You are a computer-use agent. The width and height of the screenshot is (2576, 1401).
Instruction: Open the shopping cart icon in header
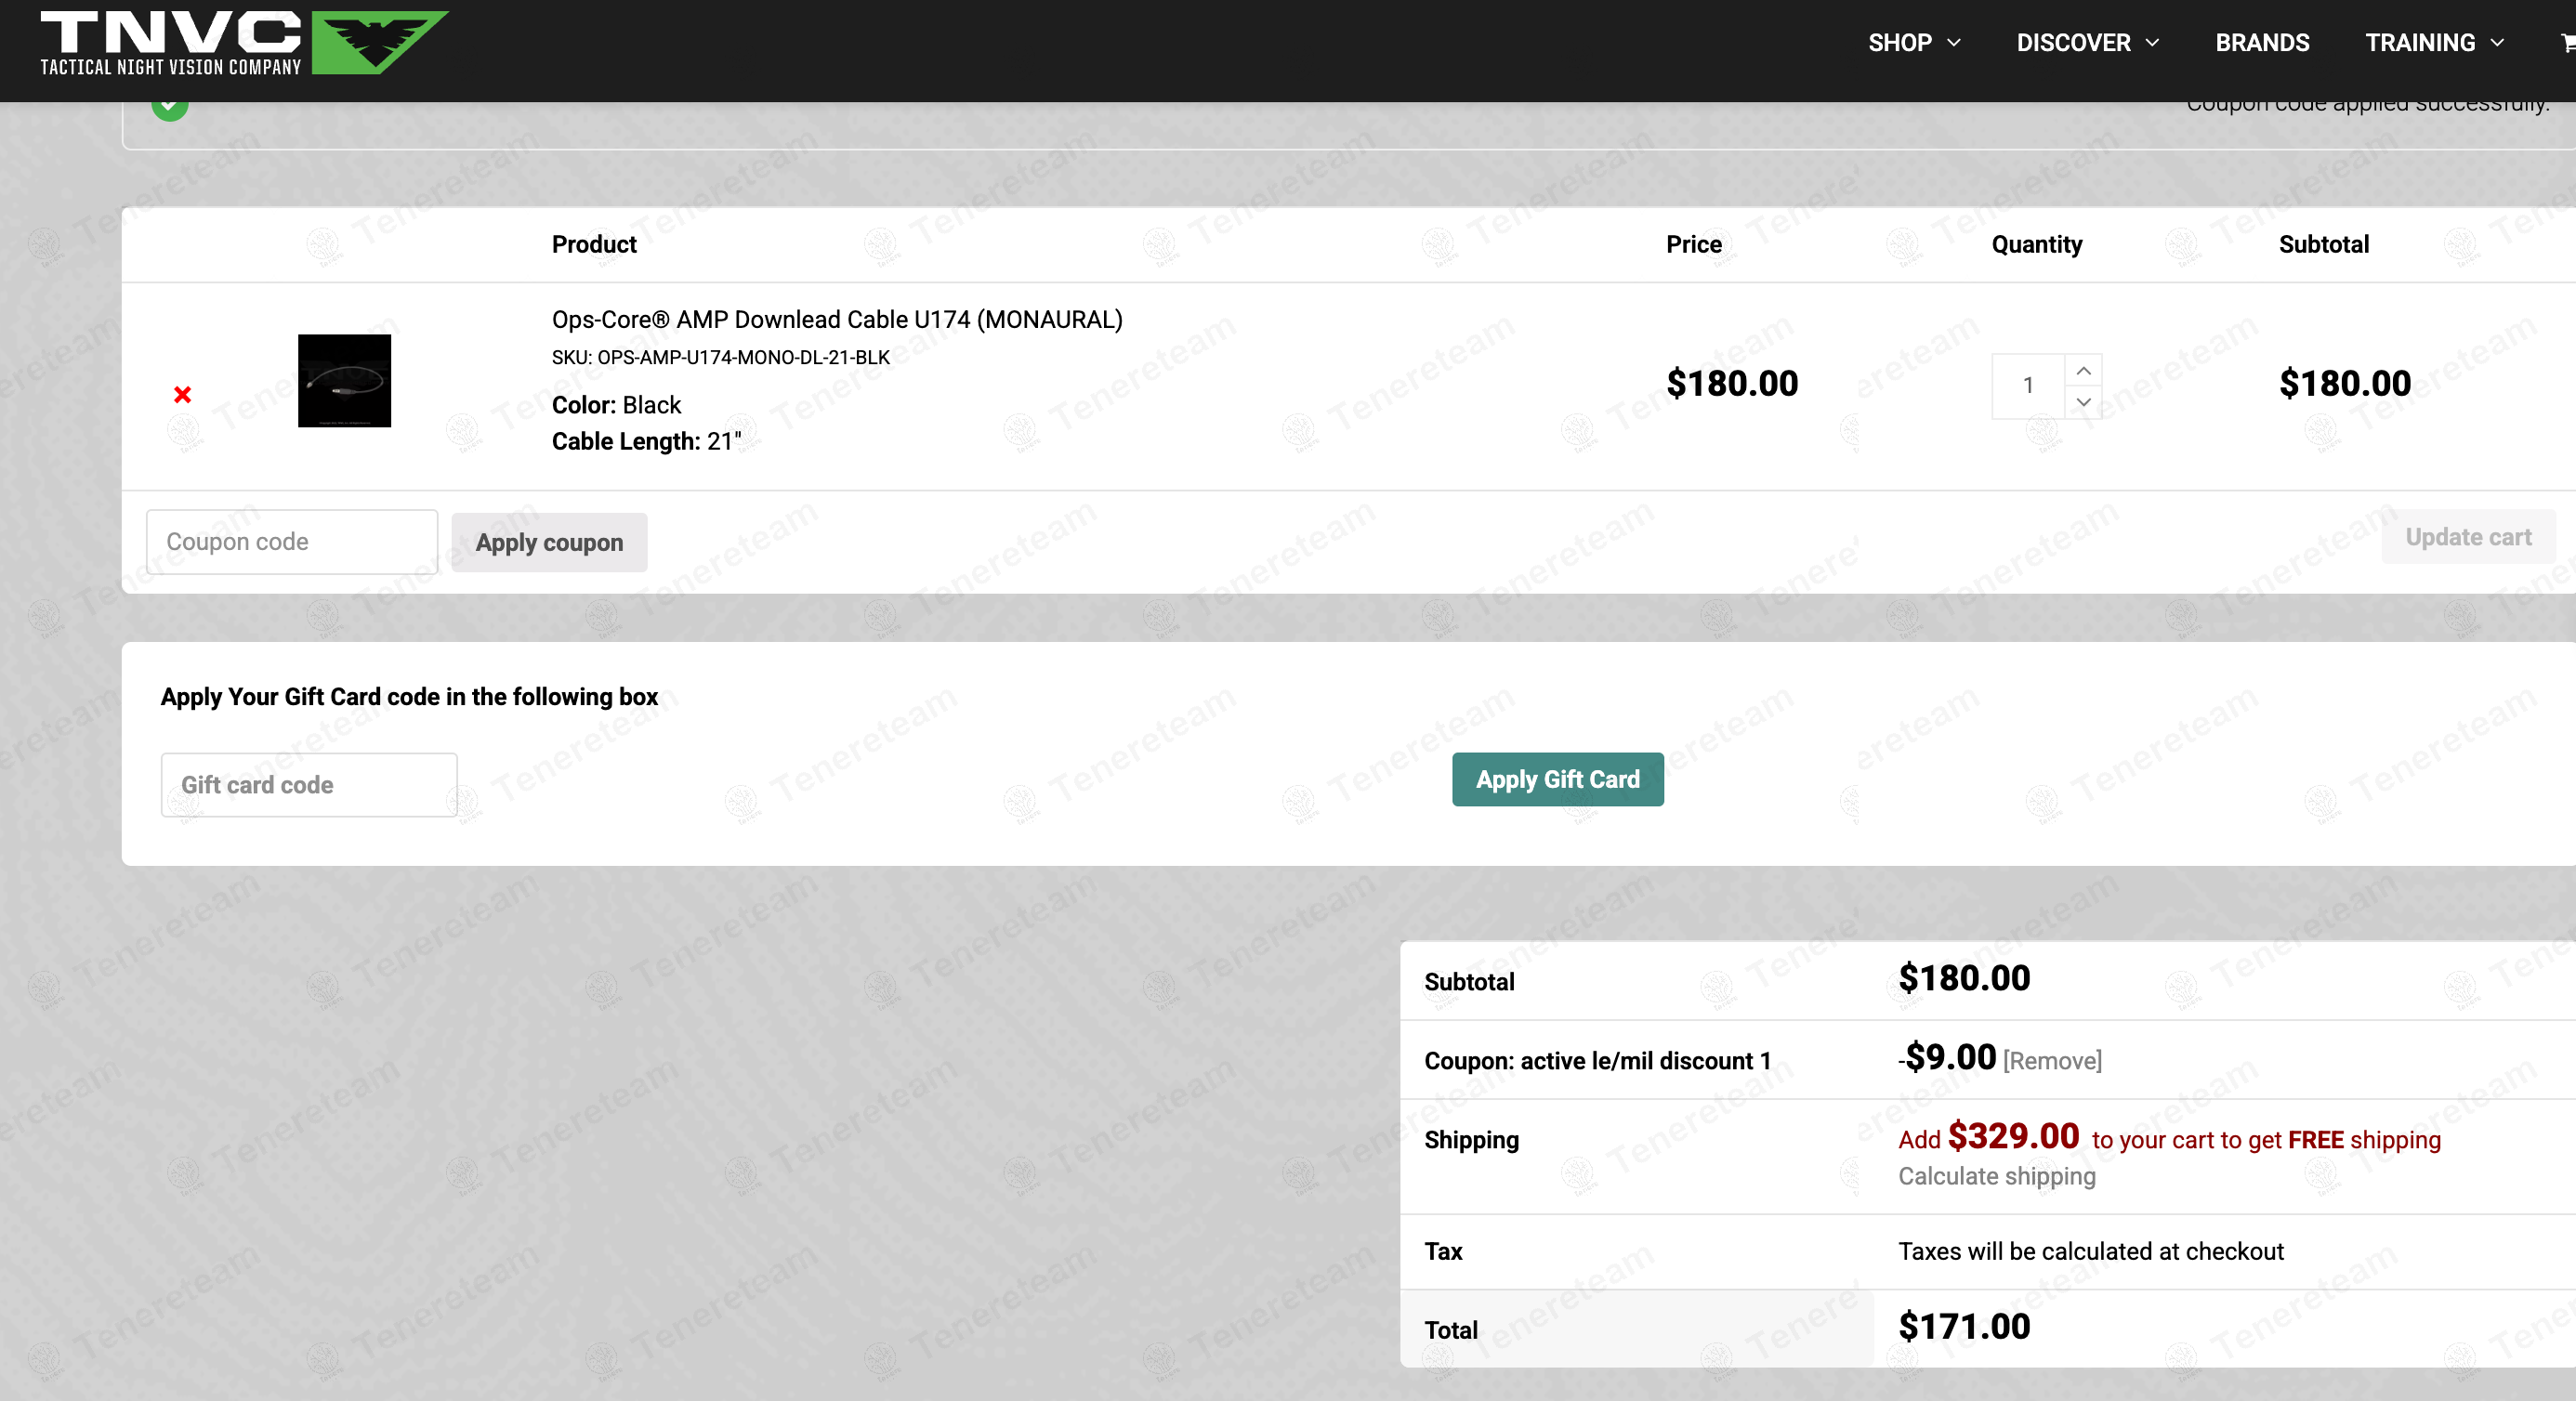point(2566,43)
